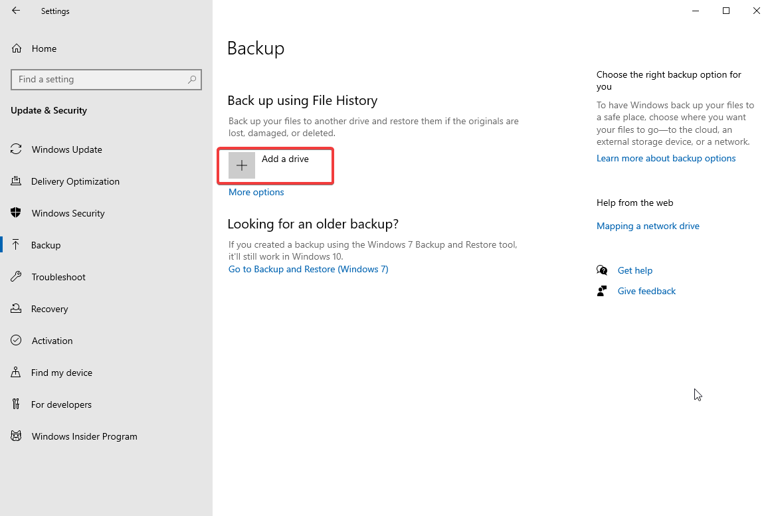Viewport: 772px width, 516px height.
Task: Click the Recovery icon
Action: [x=16, y=308]
